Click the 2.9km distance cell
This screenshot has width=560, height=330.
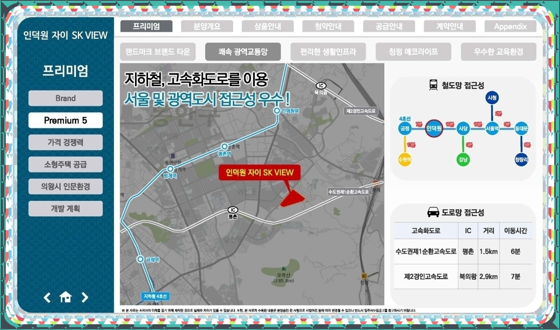click(x=489, y=277)
